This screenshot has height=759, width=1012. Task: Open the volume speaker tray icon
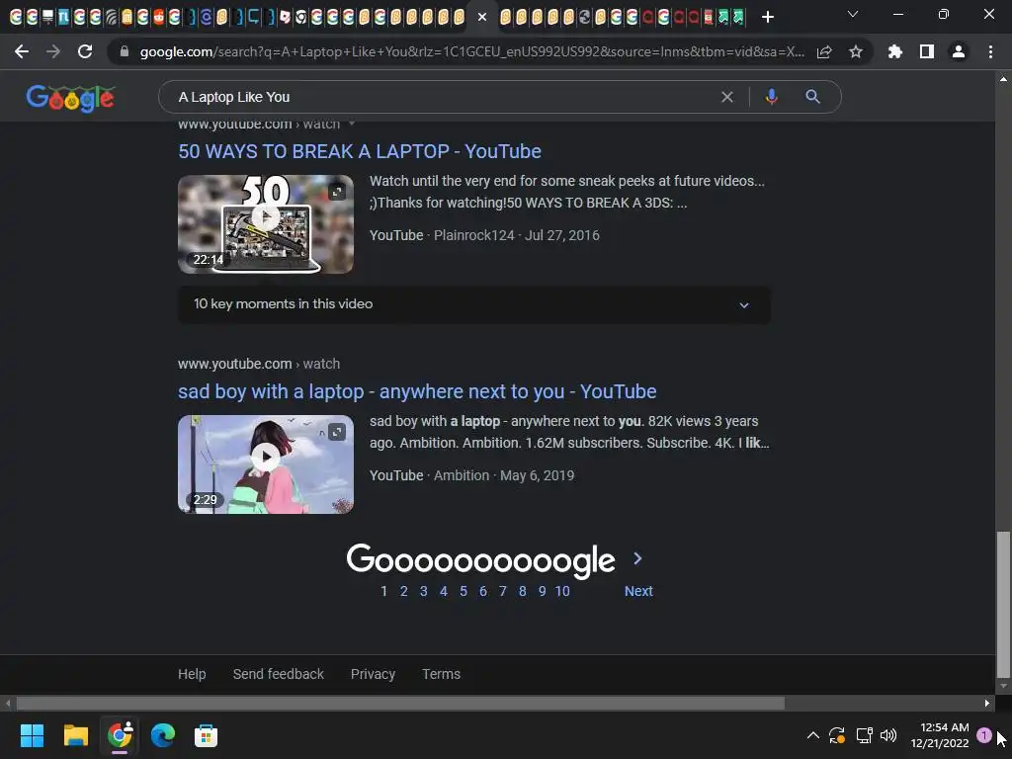point(888,735)
